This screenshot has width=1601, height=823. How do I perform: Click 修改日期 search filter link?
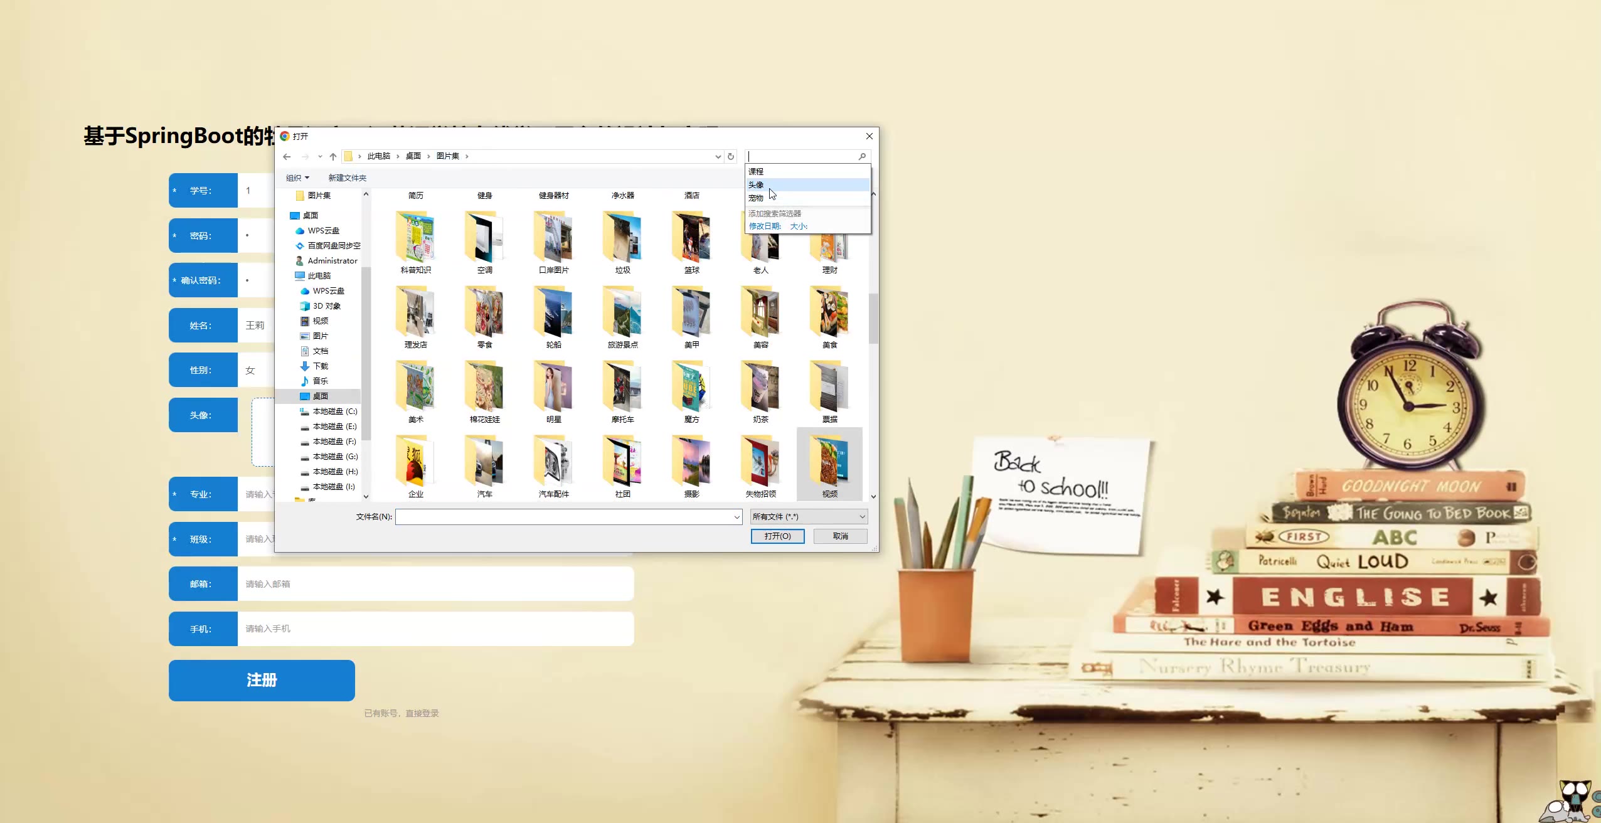click(765, 226)
